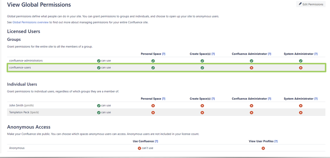Click 'Make your Confluence site public' description
The height and width of the screenshot is (158, 330).
pyautogui.click(x=103, y=134)
